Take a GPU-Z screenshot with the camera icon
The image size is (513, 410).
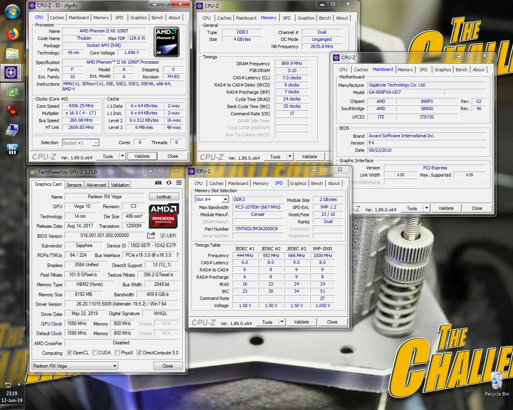point(158,183)
